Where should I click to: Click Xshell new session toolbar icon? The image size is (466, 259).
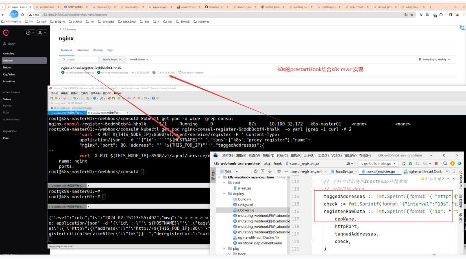(52, 98)
